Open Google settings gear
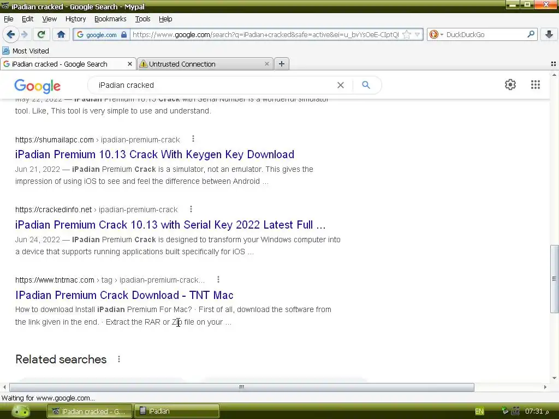 pos(510,85)
